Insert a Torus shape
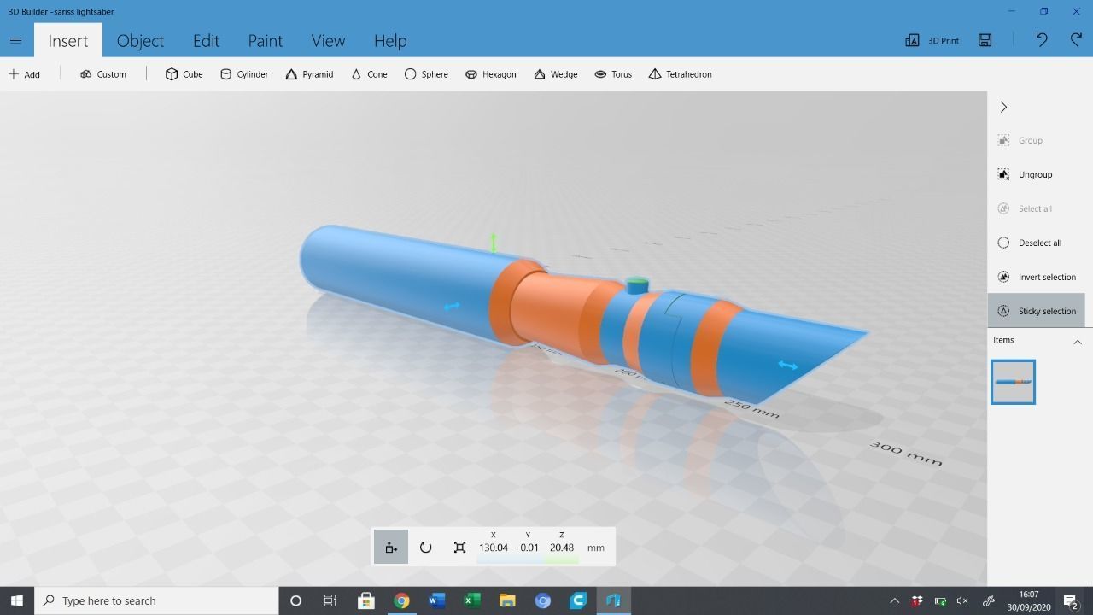The height and width of the screenshot is (615, 1093). [613, 74]
